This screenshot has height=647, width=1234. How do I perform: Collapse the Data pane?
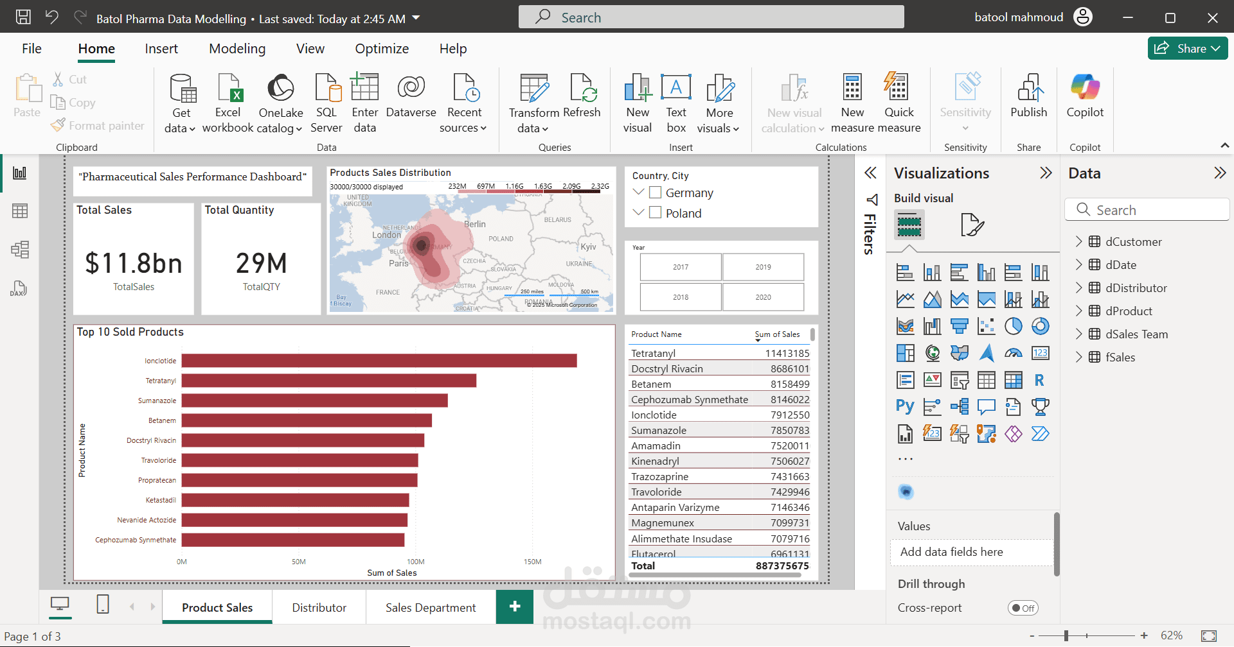[x=1219, y=173]
